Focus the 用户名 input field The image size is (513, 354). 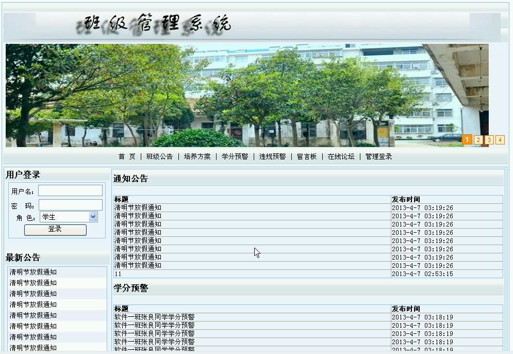[70, 190]
